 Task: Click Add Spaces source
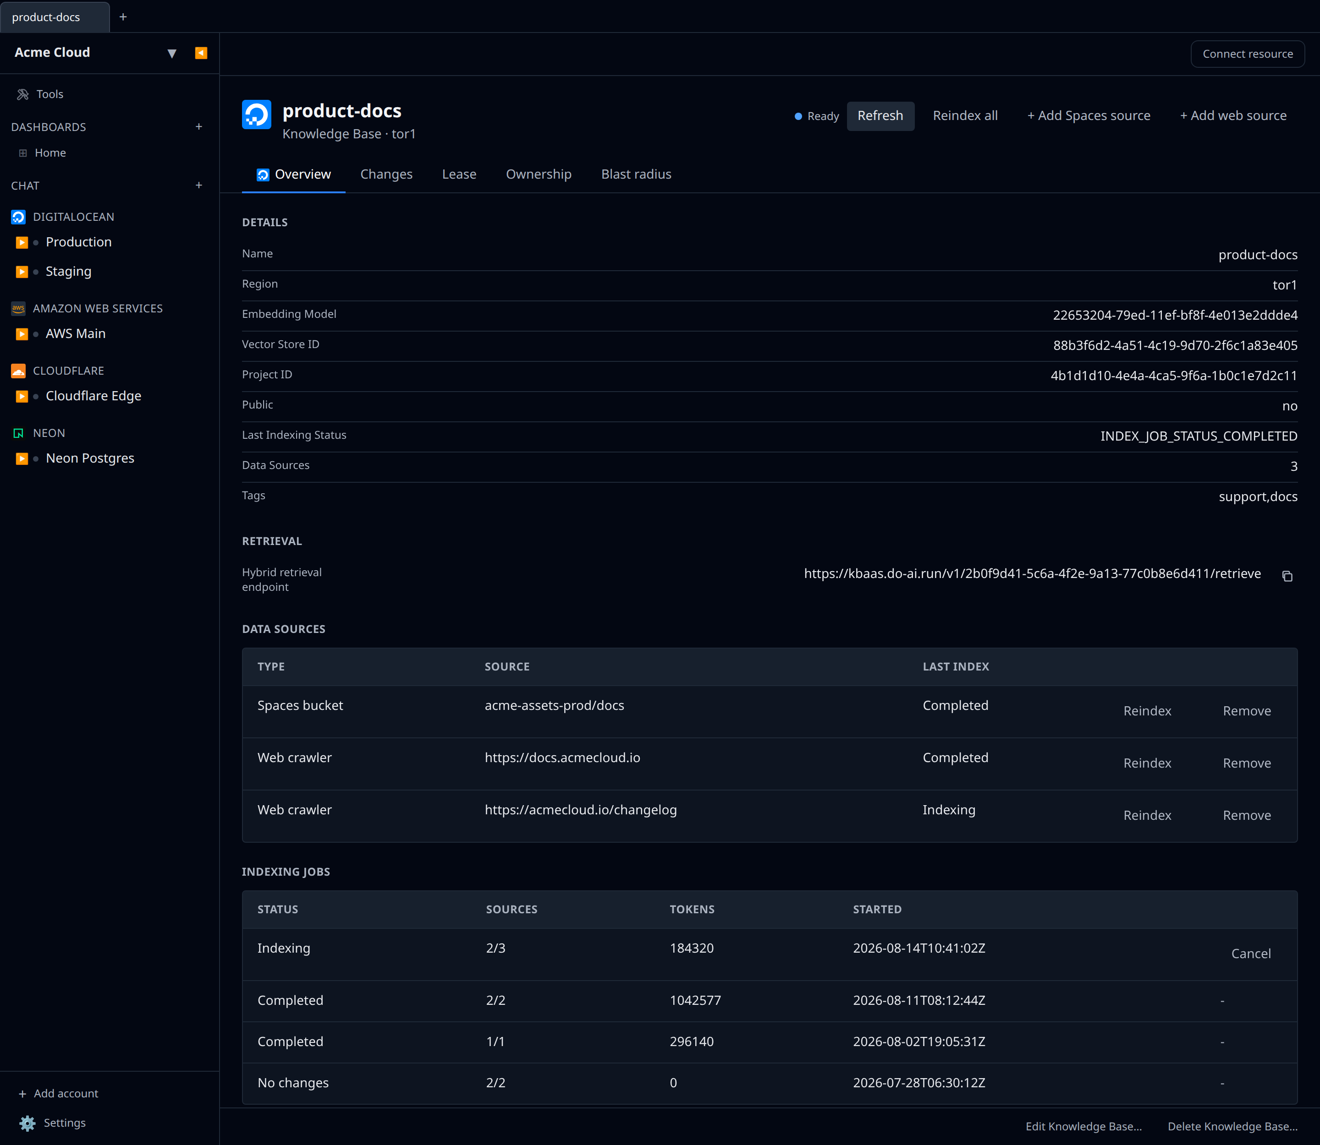tap(1089, 116)
